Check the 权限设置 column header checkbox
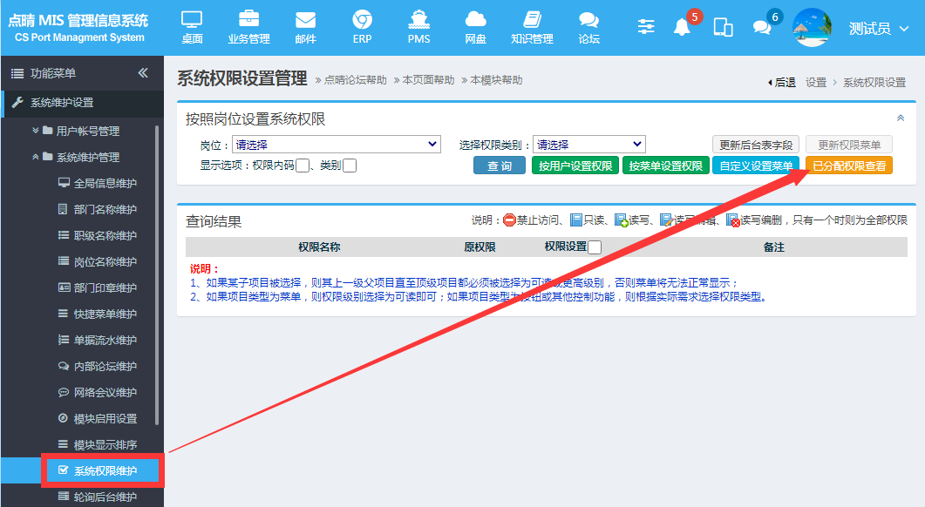Viewport: 925px width, 507px height. (595, 247)
